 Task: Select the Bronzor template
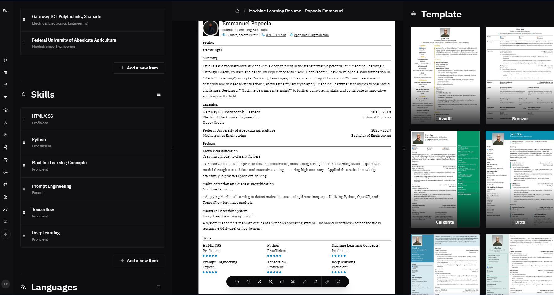pos(520,76)
